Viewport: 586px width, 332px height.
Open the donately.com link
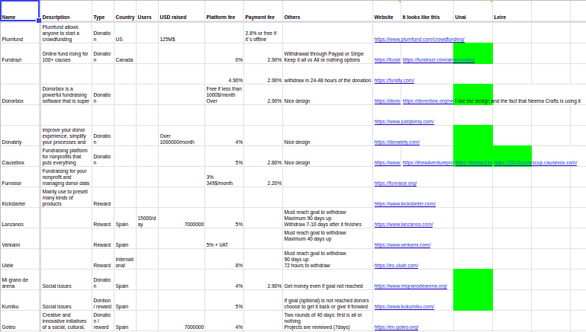coord(397,142)
